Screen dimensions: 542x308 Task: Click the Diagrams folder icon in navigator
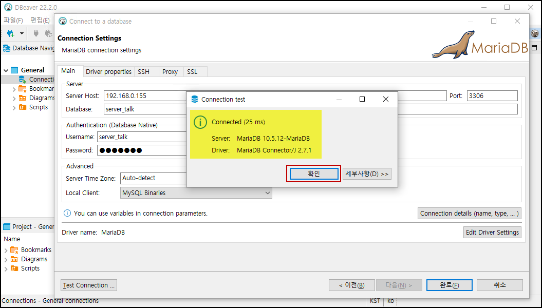tap(23, 98)
